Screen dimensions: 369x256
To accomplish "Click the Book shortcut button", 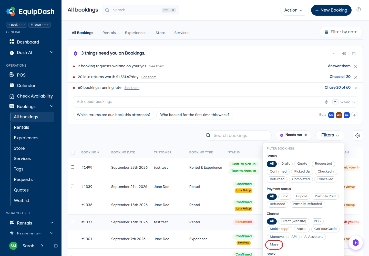I will [x=16, y=25].
